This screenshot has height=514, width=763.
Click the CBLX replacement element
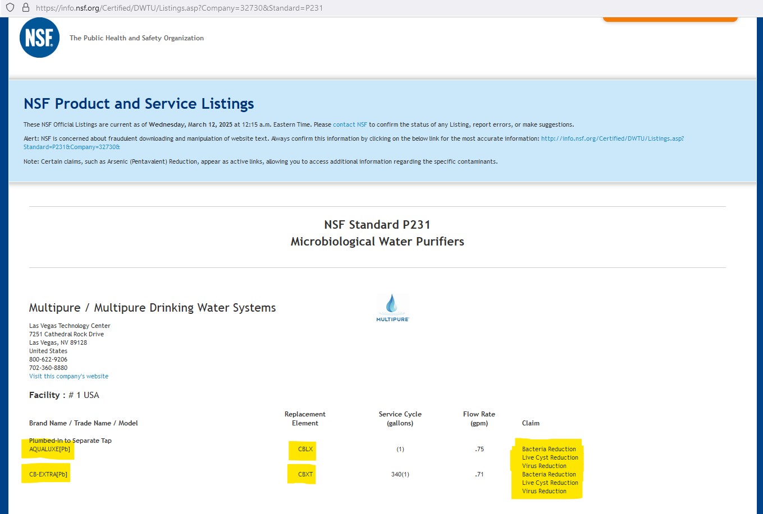pos(305,449)
